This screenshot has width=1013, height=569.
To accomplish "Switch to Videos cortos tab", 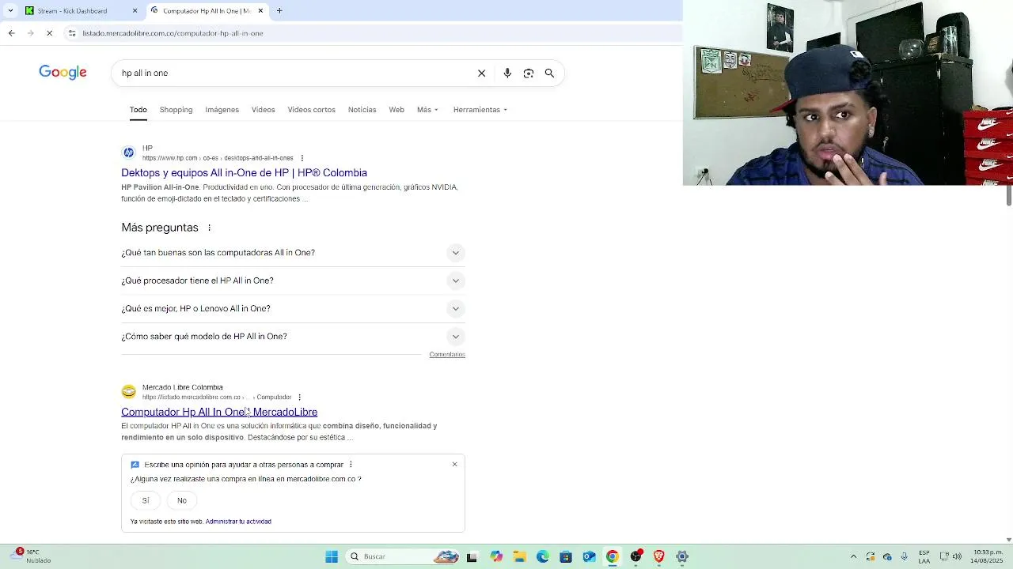I will (311, 110).
